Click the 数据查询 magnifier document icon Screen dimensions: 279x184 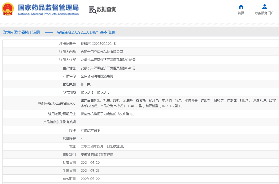tap(92, 10)
